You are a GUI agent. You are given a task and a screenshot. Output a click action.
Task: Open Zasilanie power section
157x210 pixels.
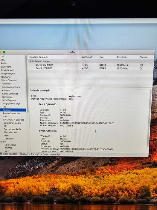click(9, 139)
